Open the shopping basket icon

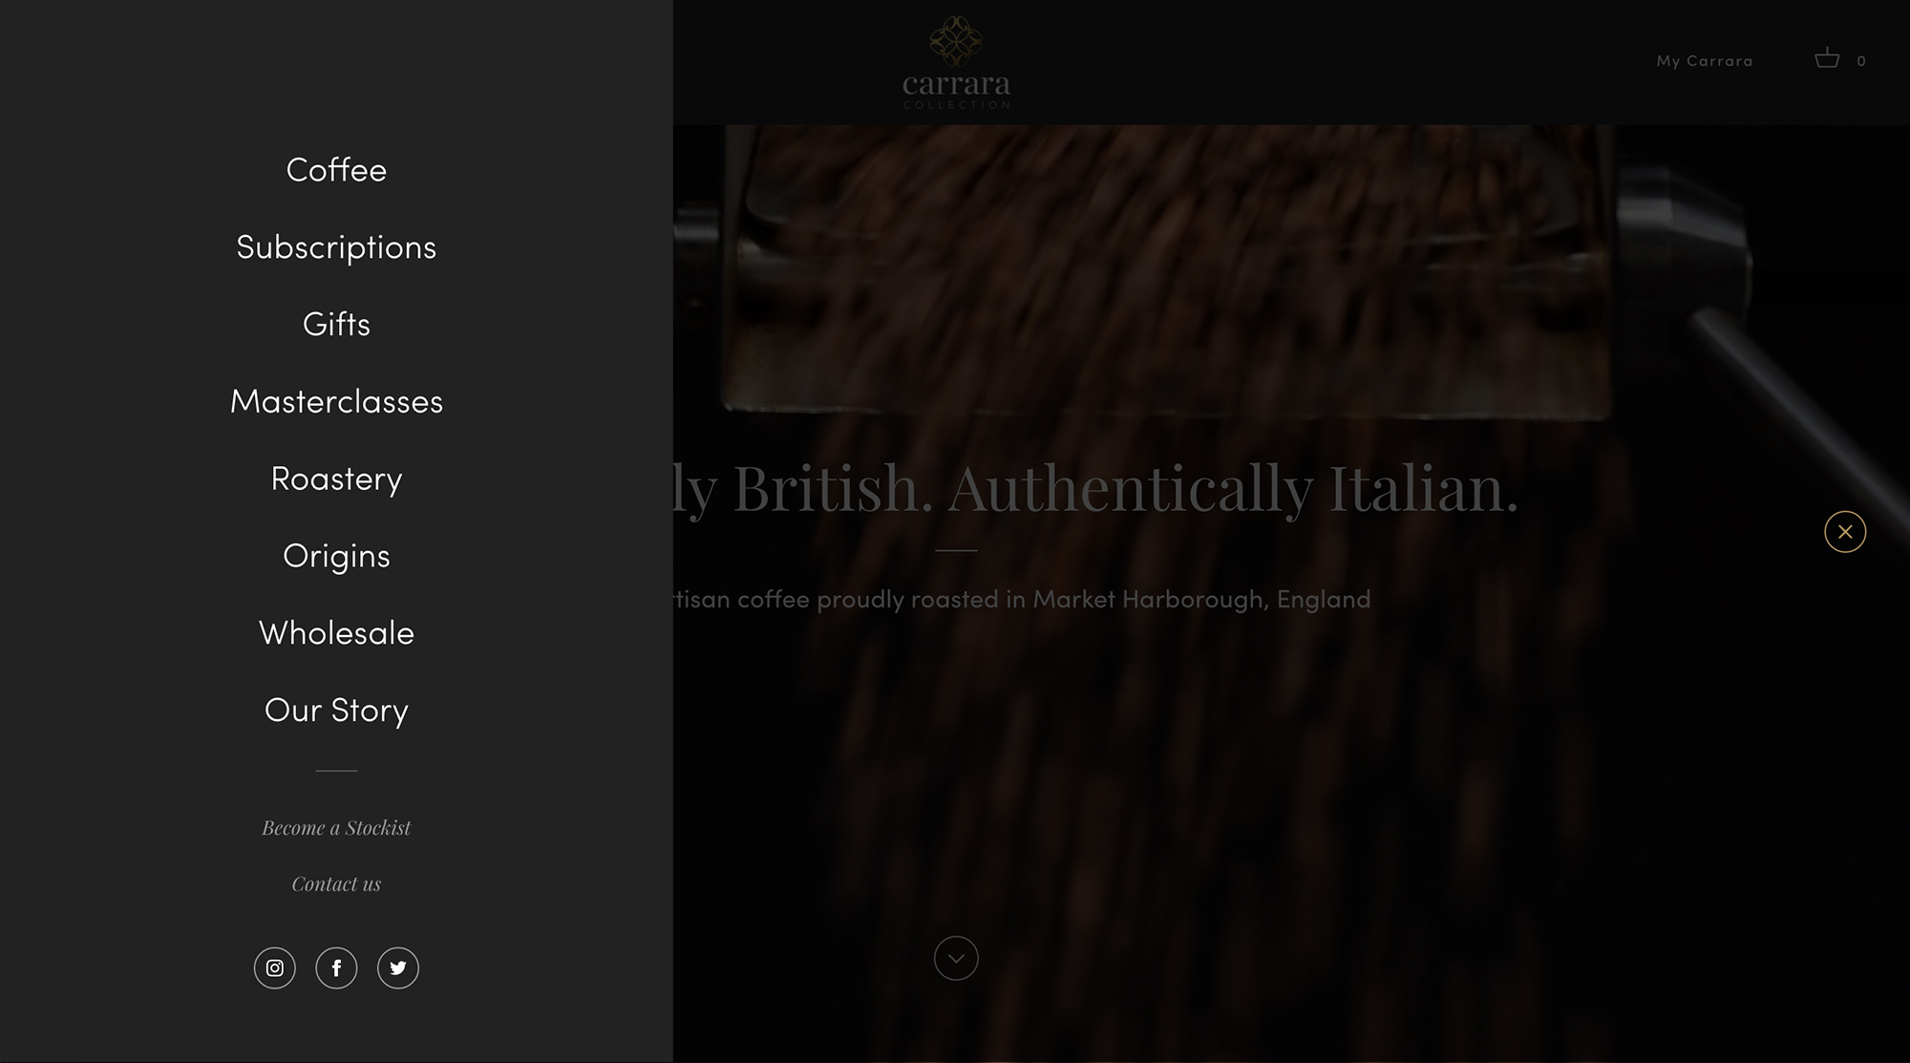(x=1827, y=58)
